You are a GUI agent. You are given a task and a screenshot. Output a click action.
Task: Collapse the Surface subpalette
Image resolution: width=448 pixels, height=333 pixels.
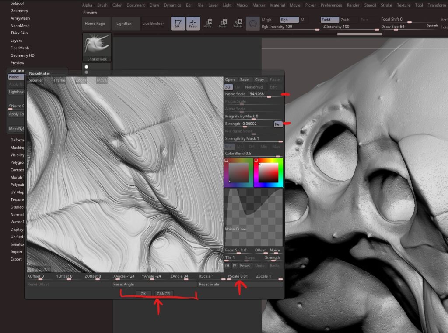(x=17, y=70)
